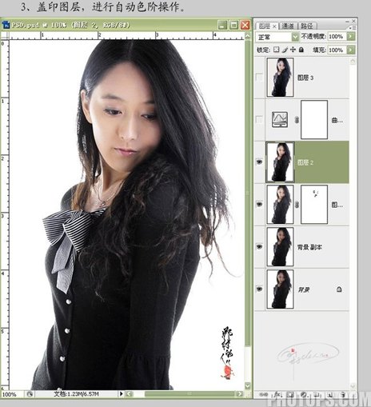Click 背景 layer name
This screenshot has height=407, width=371.
click(303, 289)
